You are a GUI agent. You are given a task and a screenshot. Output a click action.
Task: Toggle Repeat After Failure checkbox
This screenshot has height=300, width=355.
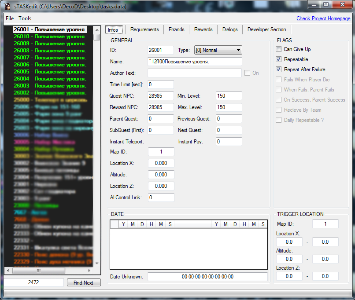pyautogui.click(x=278, y=70)
